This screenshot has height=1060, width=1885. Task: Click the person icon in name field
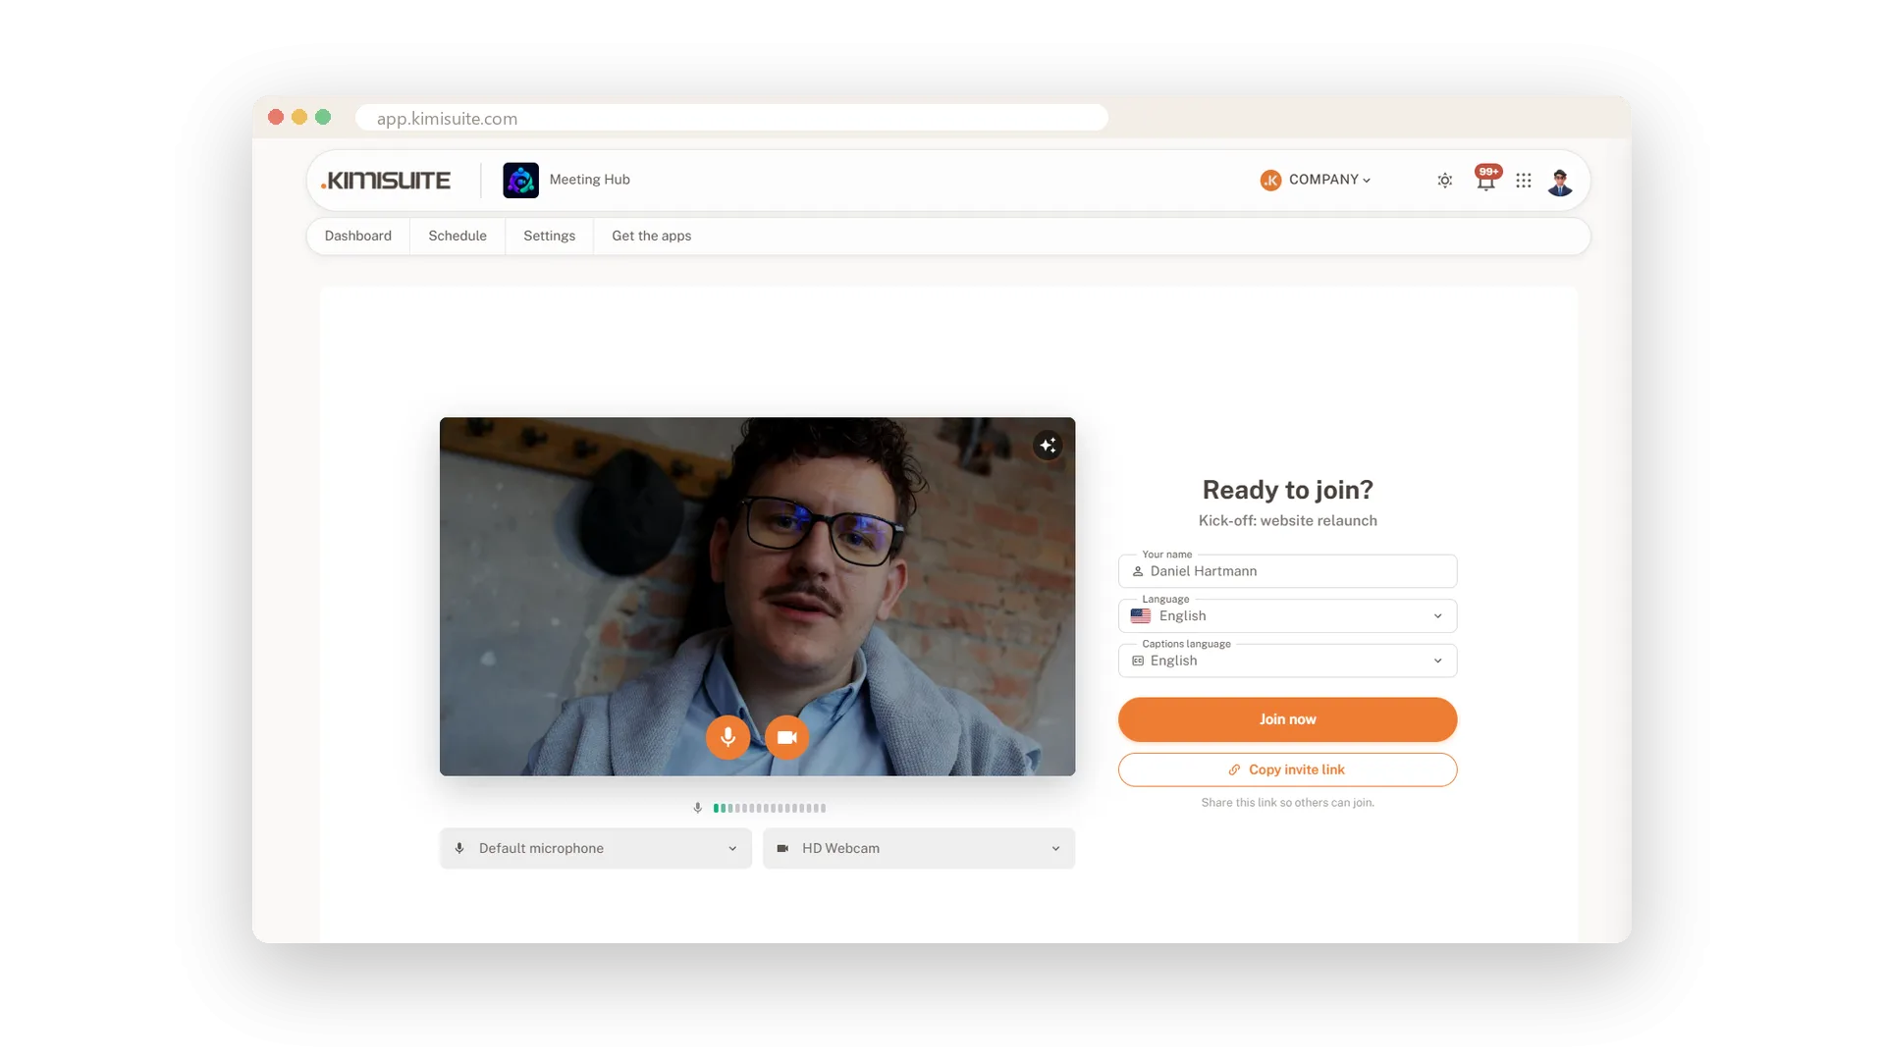click(1138, 571)
